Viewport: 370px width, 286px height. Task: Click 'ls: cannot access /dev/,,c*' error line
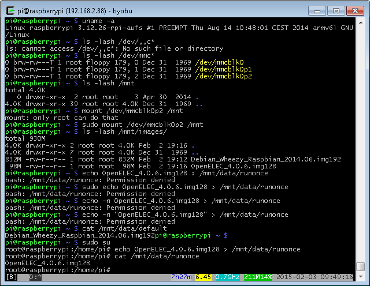114,49
